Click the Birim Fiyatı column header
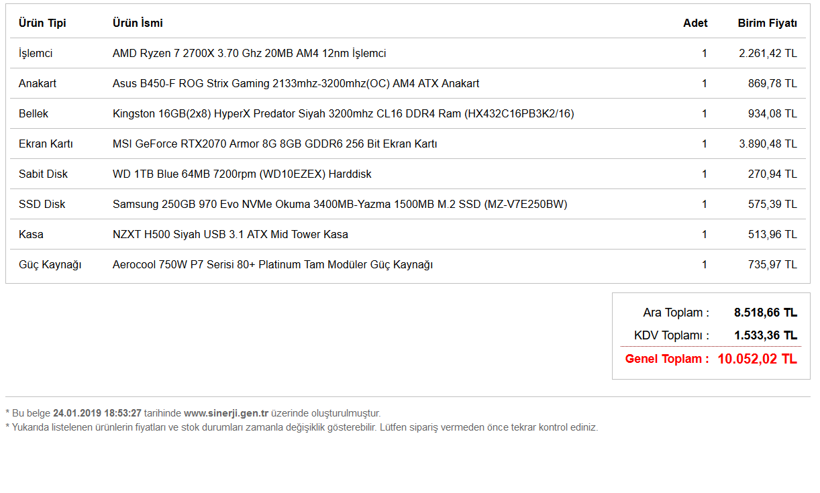This screenshot has height=493, width=820. (768, 23)
